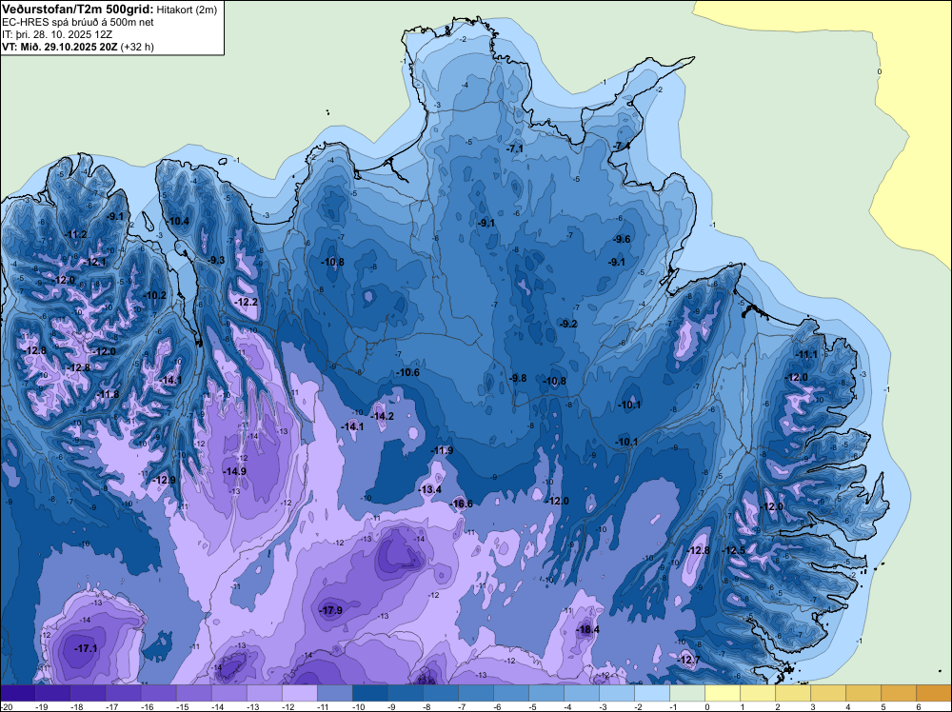Screen dimensions: 952x712
Task: Click the -12.9 temperature value on the map
Action: 164,480
